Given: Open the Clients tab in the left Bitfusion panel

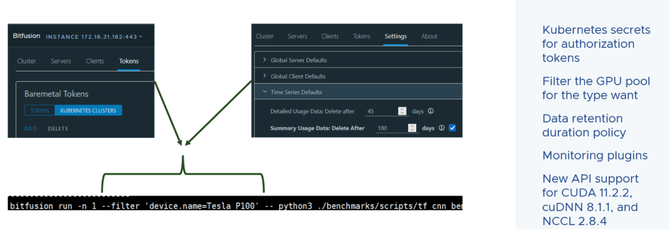Looking at the screenshot, I should 95,61.
